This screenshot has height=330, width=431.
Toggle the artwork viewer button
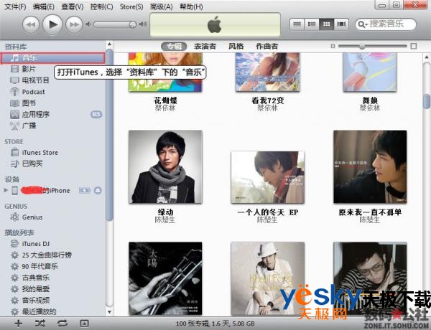click(x=84, y=324)
